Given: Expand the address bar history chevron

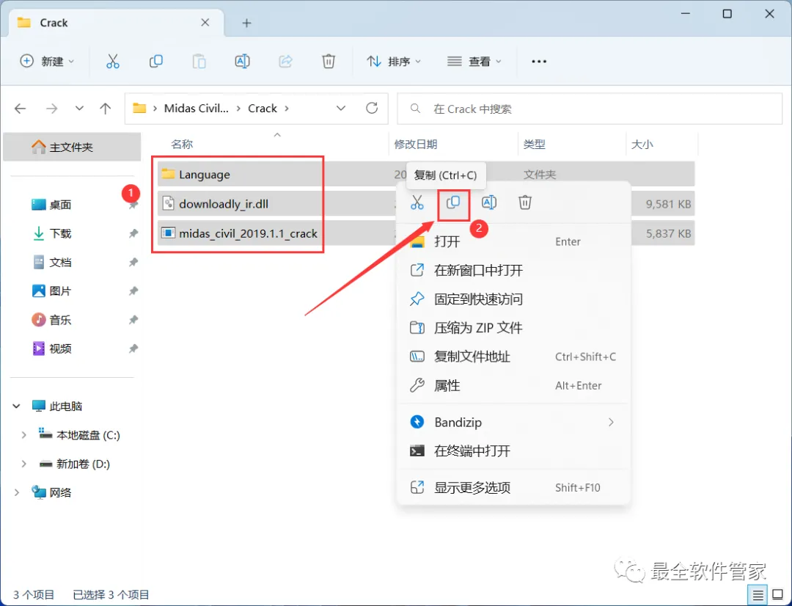Looking at the screenshot, I should click(341, 108).
